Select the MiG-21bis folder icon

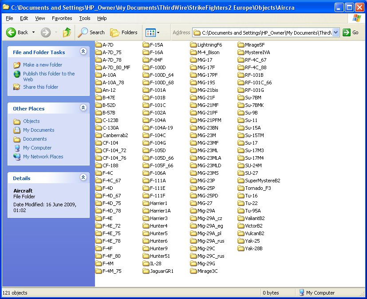tap(193, 90)
